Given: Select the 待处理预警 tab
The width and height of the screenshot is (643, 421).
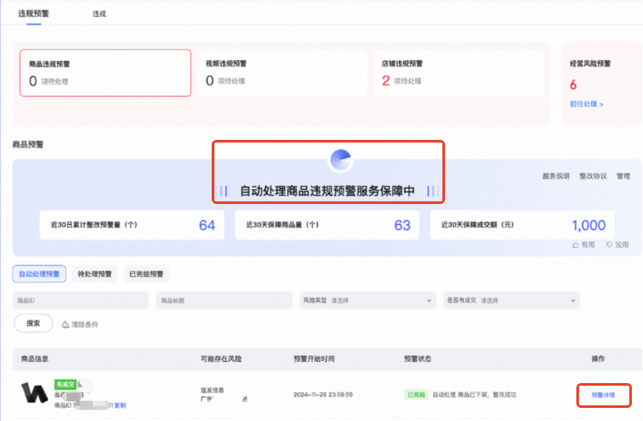Looking at the screenshot, I should [x=94, y=274].
